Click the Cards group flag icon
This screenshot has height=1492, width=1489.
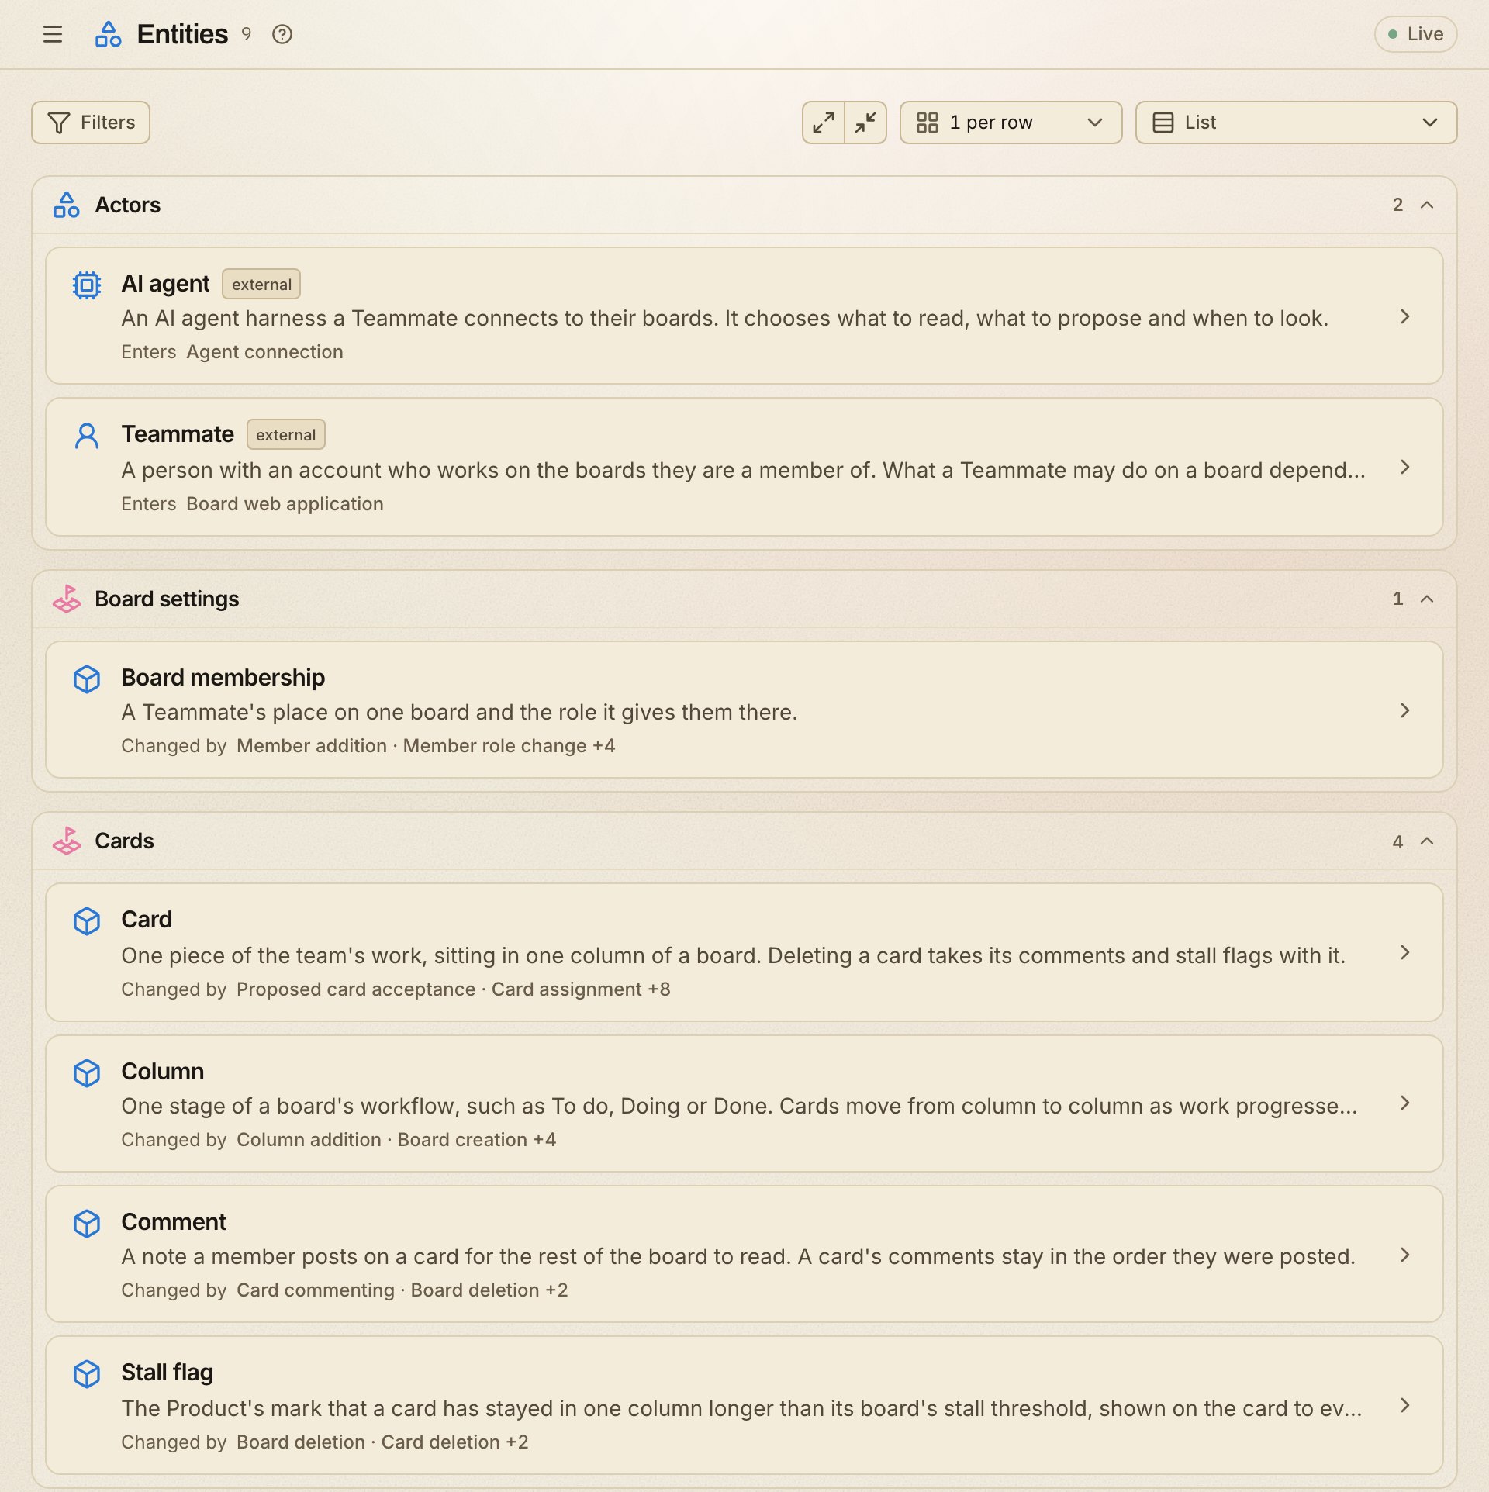coord(67,841)
